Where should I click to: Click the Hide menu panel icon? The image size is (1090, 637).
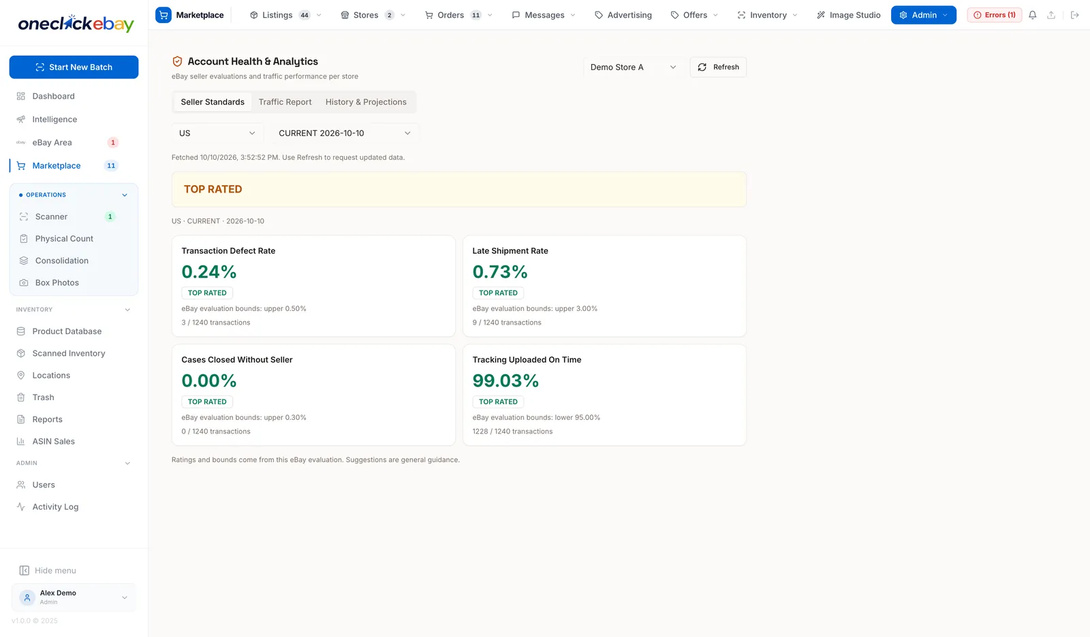point(25,570)
